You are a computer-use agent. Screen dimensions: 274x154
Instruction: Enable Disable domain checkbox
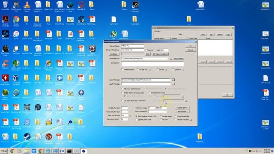122,69
